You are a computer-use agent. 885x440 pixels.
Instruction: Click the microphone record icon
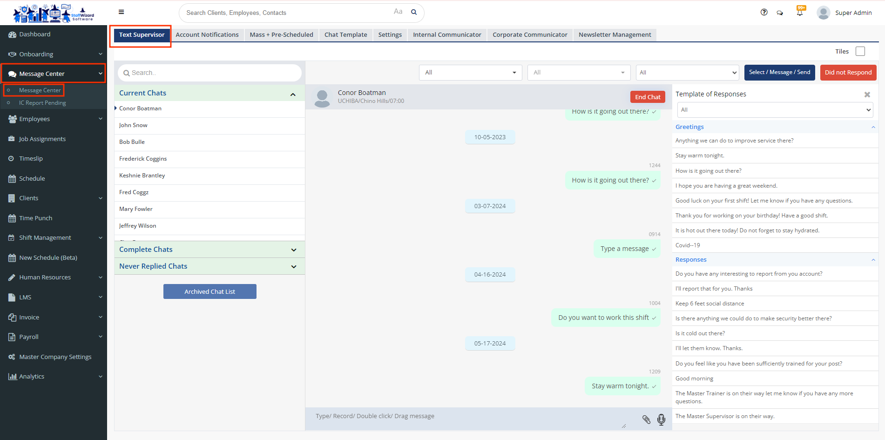pyautogui.click(x=661, y=420)
